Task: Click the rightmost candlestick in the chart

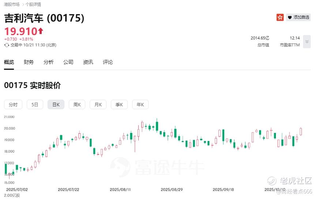Action: pos(301,131)
